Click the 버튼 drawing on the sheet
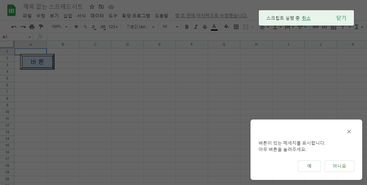Image resolution: width=367 pixels, height=185 pixels. click(37, 62)
